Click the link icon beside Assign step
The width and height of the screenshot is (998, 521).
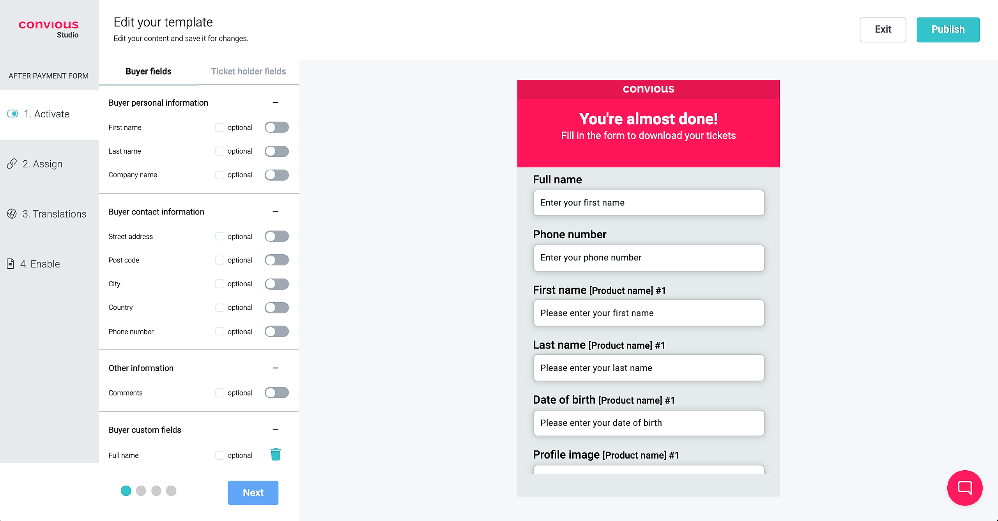pyautogui.click(x=12, y=164)
